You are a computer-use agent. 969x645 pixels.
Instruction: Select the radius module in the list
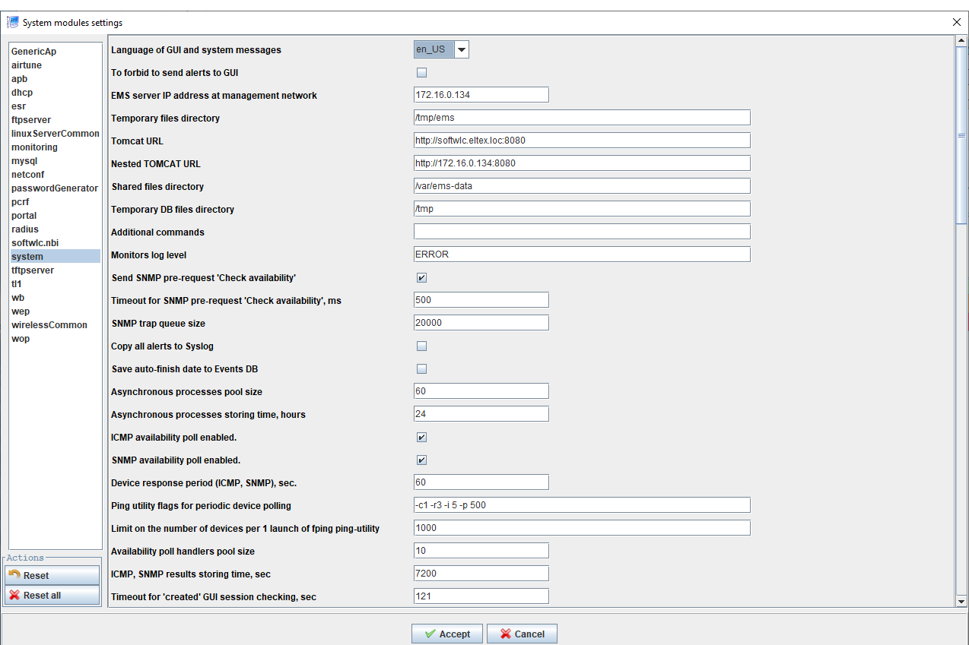pos(25,229)
